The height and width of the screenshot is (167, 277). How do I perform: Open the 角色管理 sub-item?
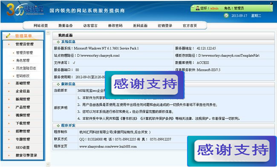pos(23,61)
